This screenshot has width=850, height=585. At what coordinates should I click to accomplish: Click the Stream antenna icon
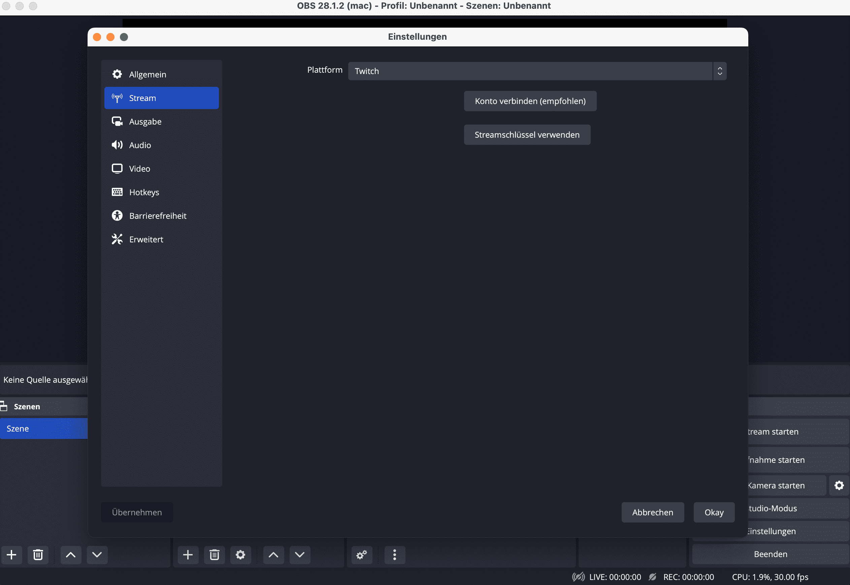(117, 98)
